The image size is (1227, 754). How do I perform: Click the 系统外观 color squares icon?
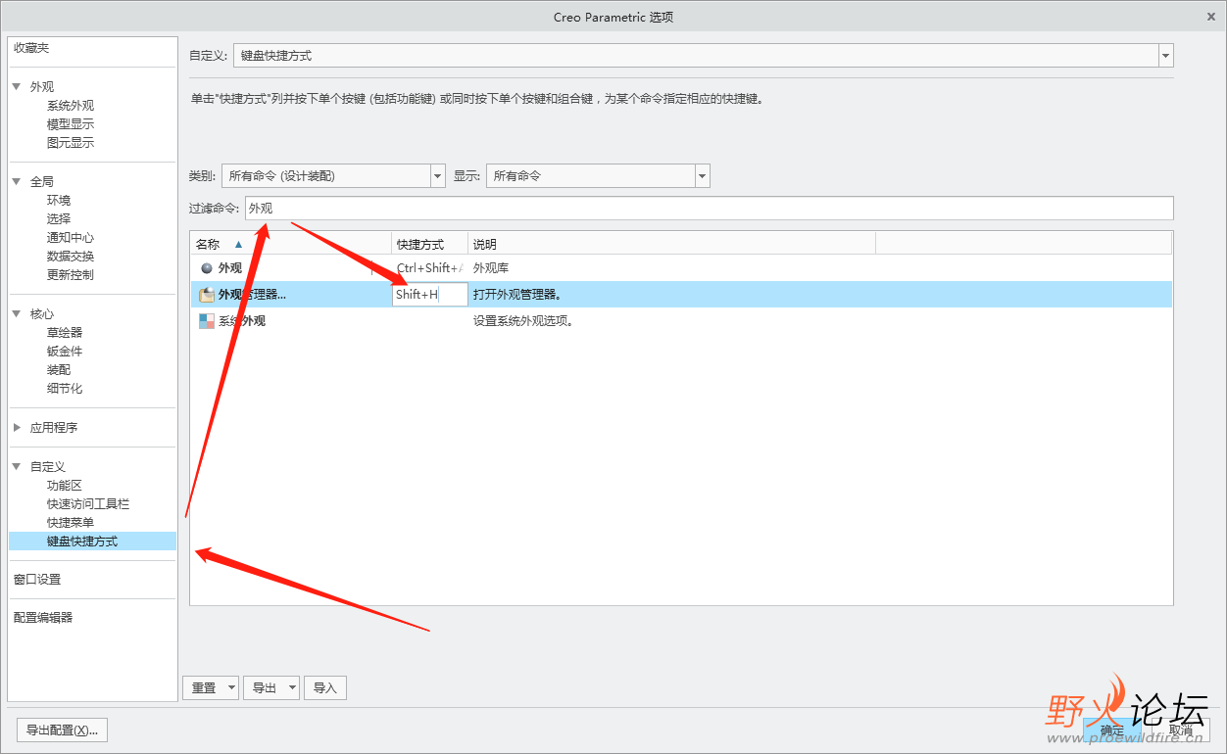click(x=207, y=320)
